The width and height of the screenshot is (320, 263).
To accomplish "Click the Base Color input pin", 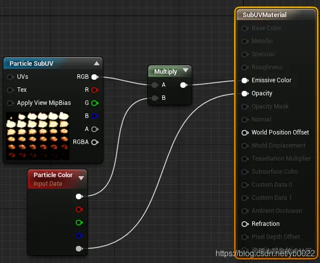I will [245, 28].
